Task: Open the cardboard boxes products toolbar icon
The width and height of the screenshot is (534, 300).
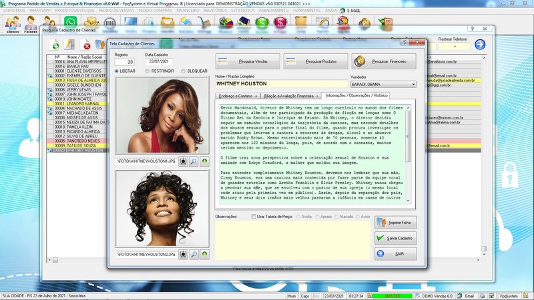Action: (x=91, y=23)
